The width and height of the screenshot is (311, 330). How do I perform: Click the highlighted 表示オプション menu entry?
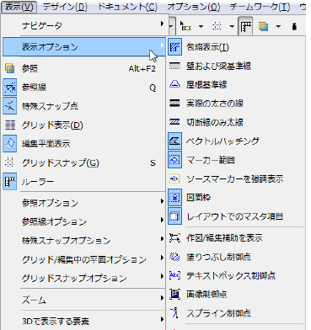click(83, 47)
